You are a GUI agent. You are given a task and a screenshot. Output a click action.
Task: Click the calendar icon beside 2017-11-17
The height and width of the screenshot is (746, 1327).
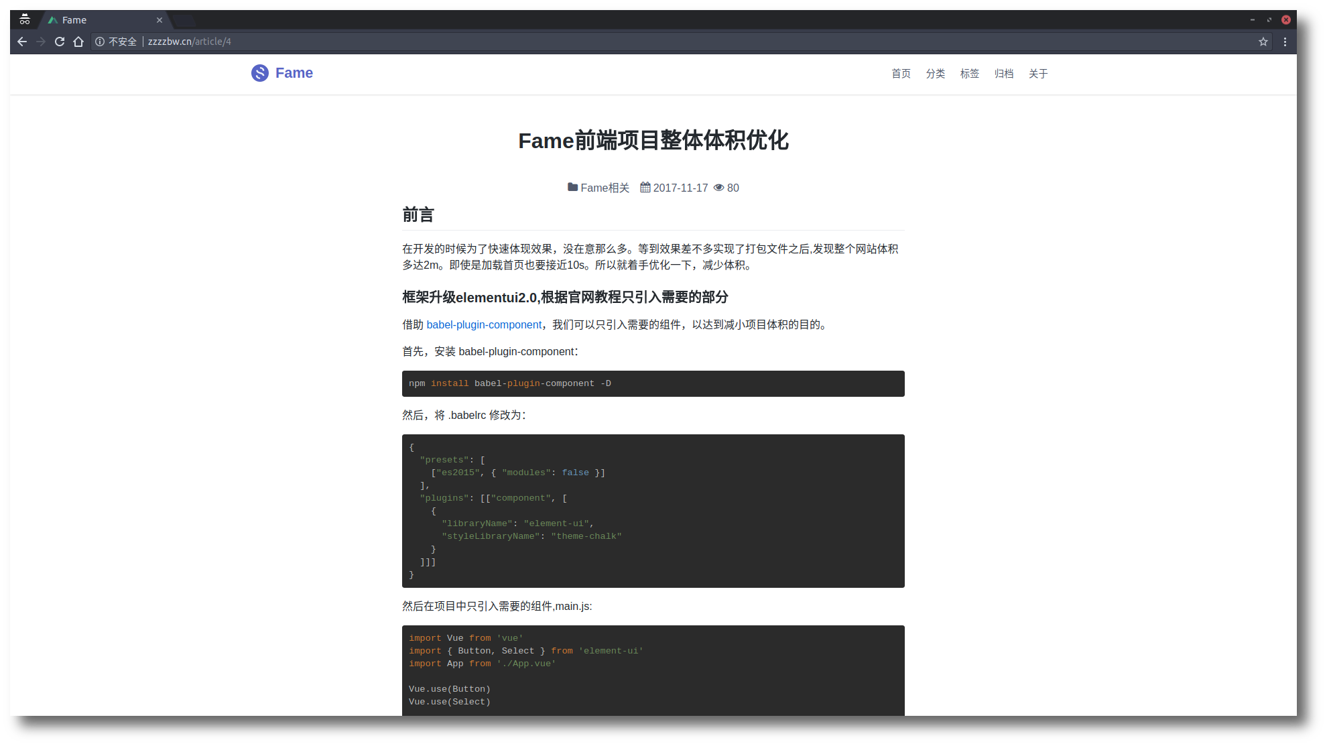(x=645, y=188)
